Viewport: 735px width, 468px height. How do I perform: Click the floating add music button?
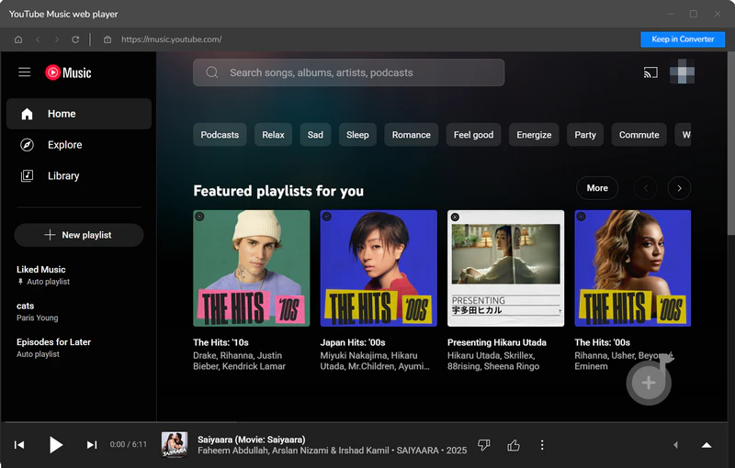pos(649,382)
